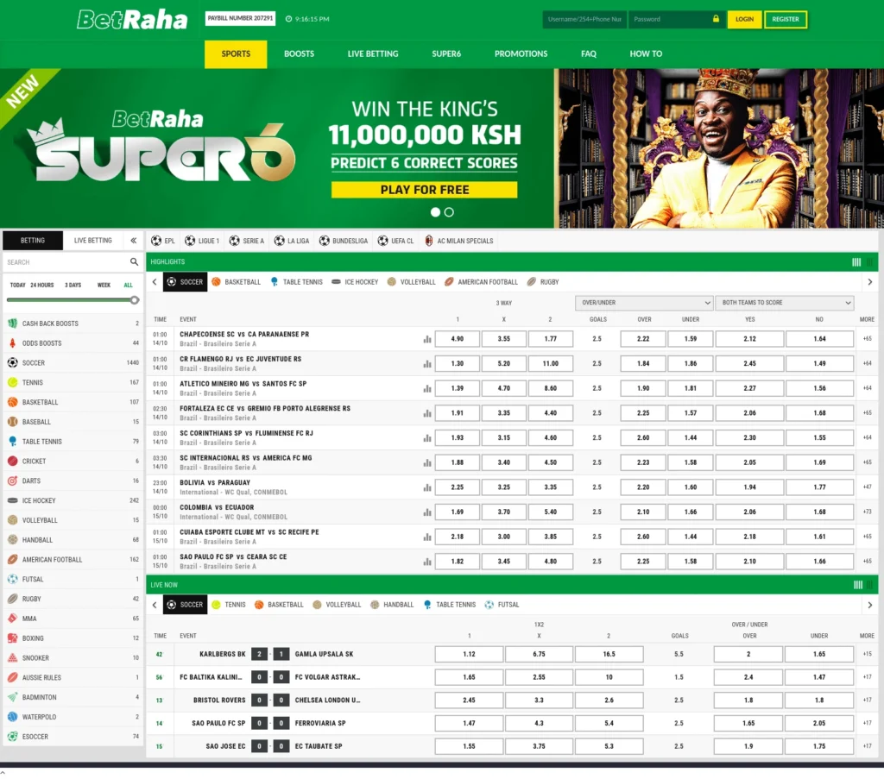
Task: Click the Register button
Action: point(786,19)
